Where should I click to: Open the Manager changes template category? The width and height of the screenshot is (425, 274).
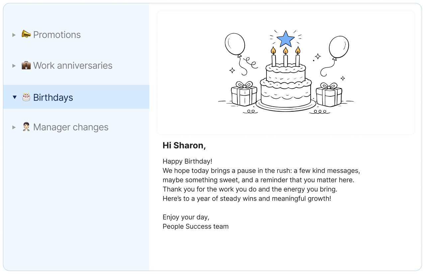(70, 127)
